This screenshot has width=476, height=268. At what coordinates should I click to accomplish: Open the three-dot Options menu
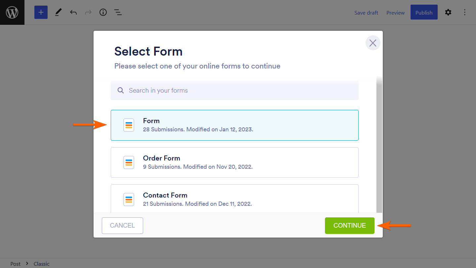[x=465, y=13]
